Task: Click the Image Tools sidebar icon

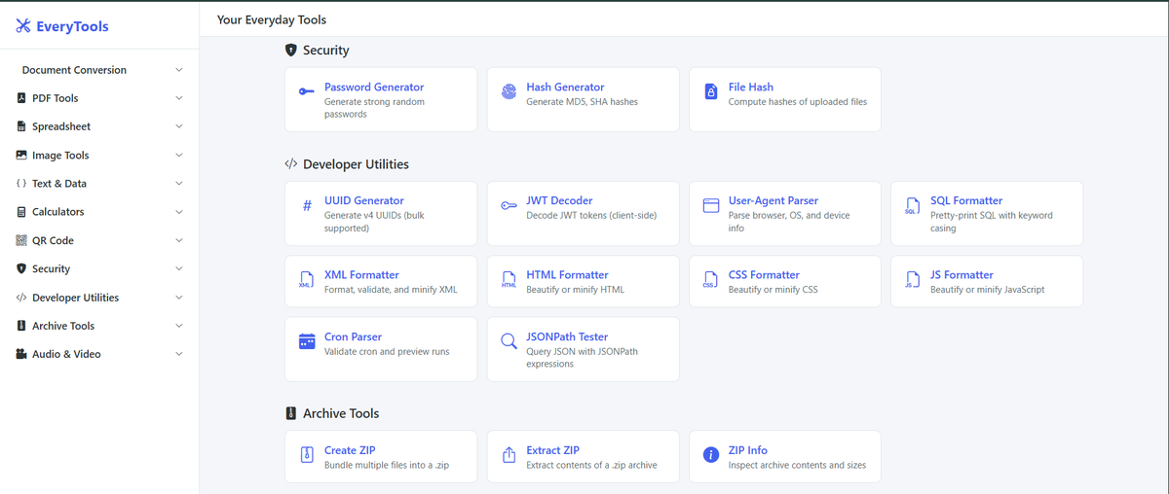Action: point(21,155)
